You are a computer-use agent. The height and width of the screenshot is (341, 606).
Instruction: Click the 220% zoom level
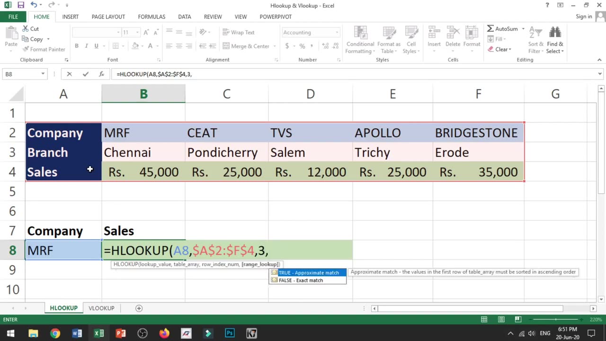pyautogui.click(x=596, y=320)
